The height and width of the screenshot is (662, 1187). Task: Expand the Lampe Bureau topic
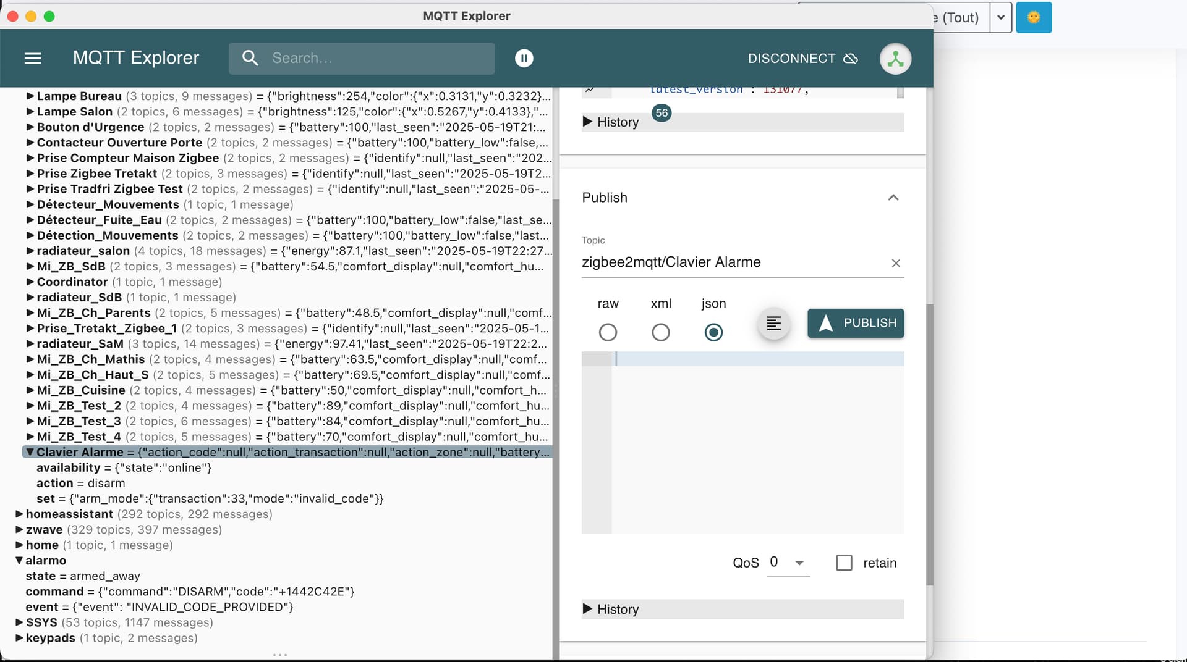point(30,96)
